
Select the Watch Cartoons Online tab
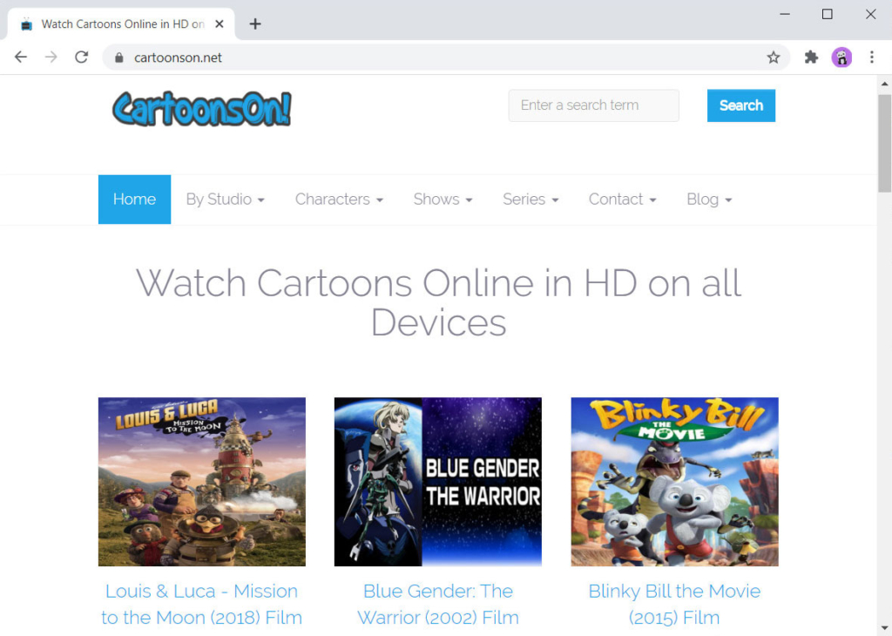pyautogui.click(x=120, y=24)
